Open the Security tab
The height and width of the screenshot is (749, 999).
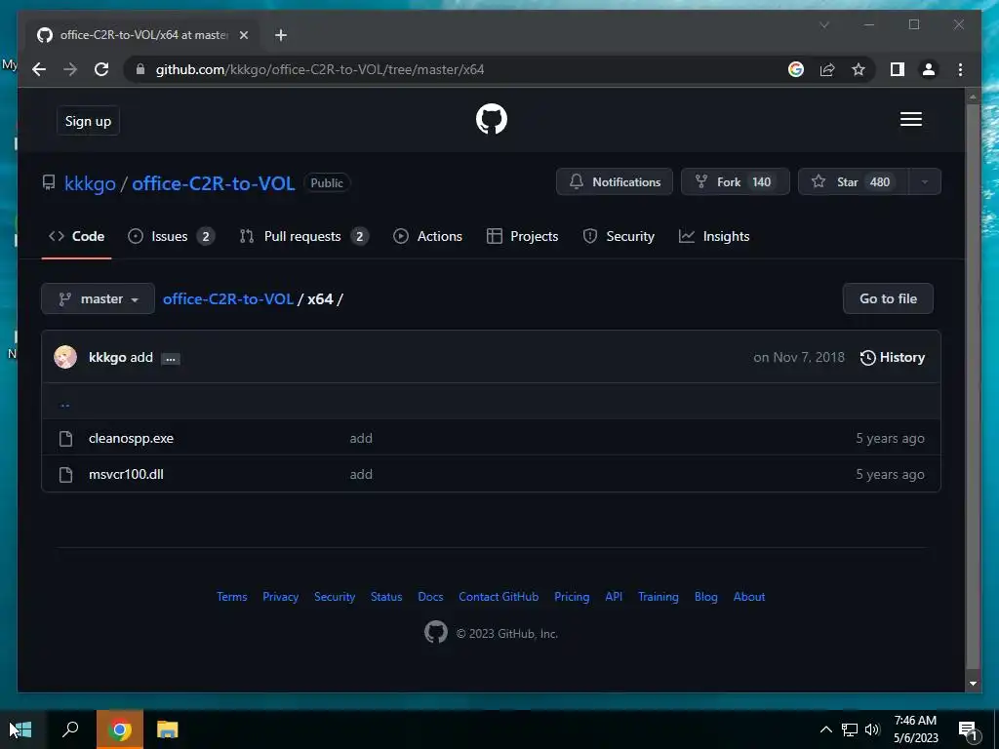click(x=619, y=236)
